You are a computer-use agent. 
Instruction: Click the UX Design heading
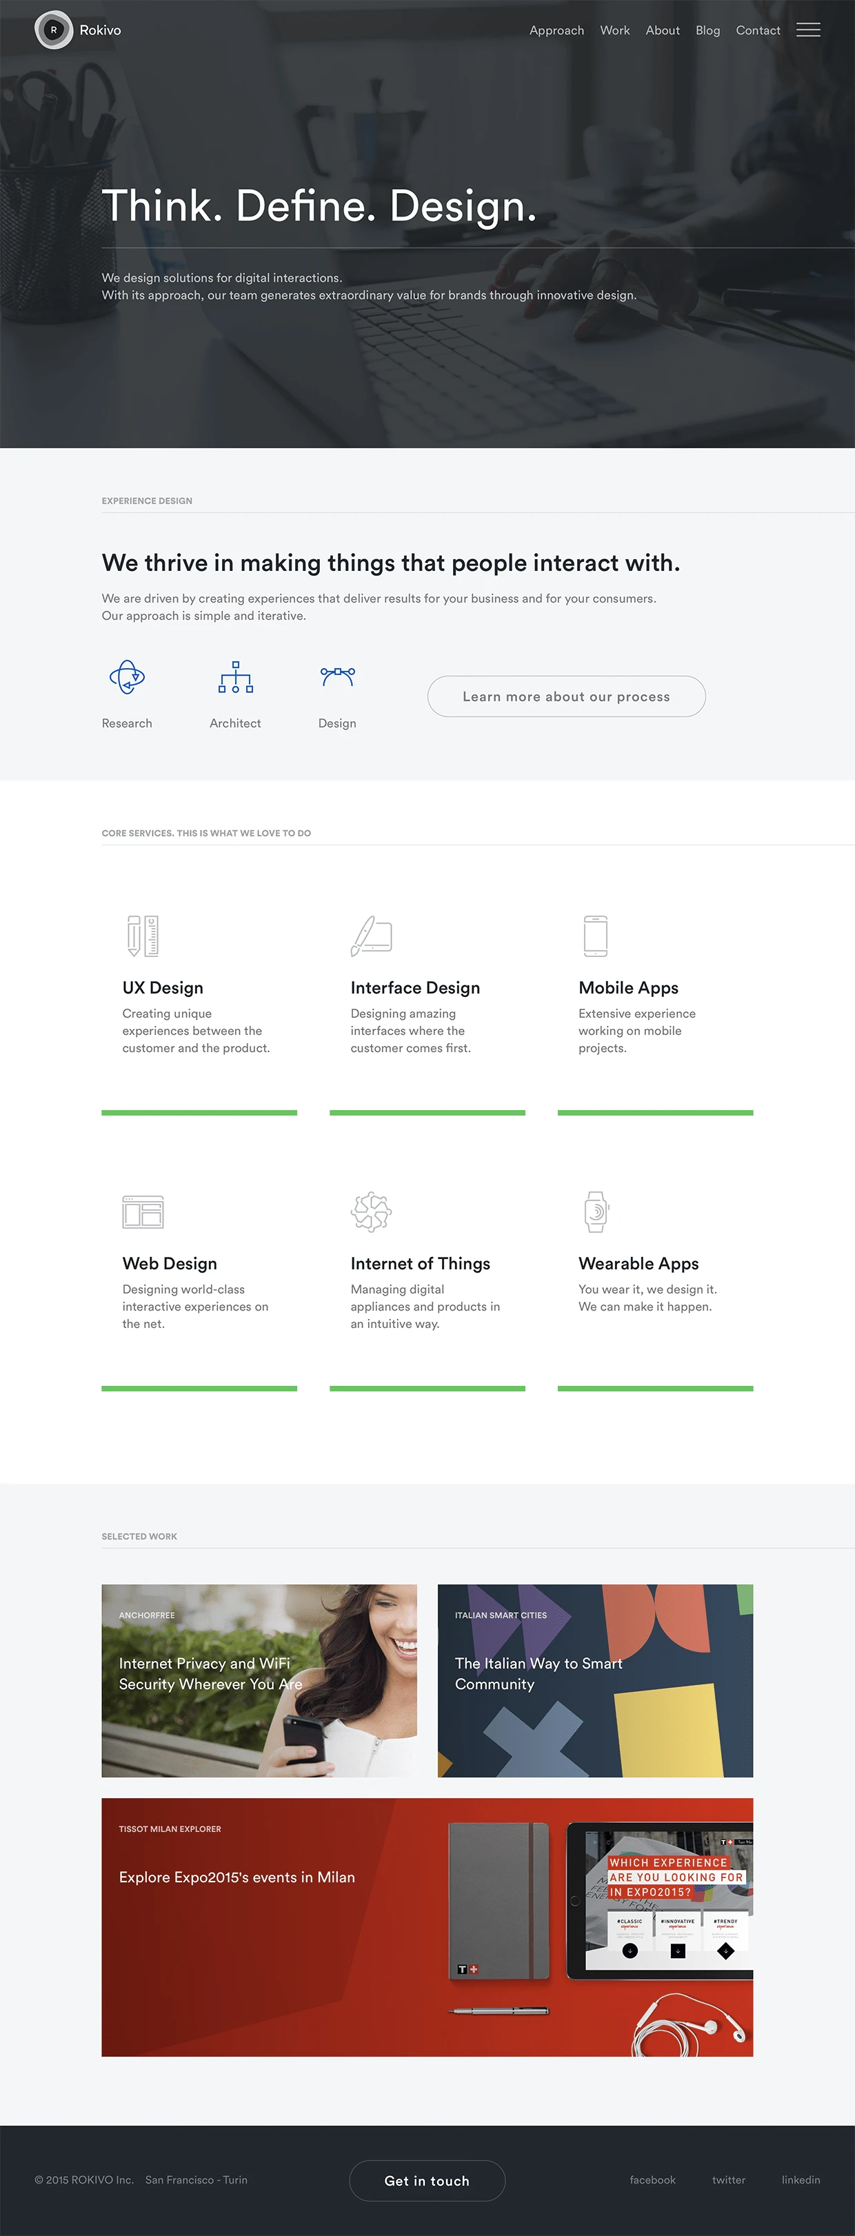[x=162, y=988]
